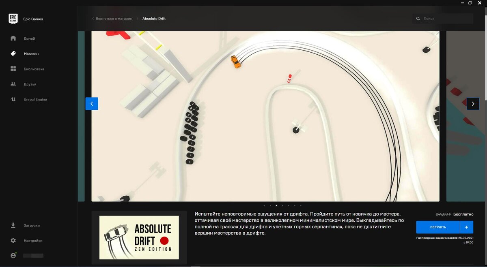
Task: Open the Друзья friends icon
Action: (x=13, y=84)
